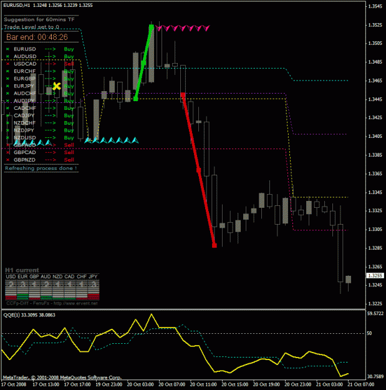The width and height of the screenshot is (386, 390).
Task: Click the green arrow in the AUDUSD row
Action: [51, 56]
